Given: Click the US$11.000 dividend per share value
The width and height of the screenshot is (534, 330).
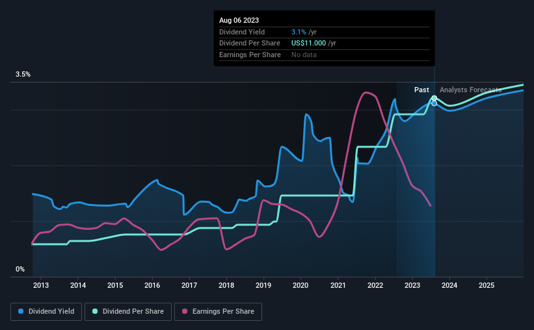Looking at the screenshot, I should [308, 44].
